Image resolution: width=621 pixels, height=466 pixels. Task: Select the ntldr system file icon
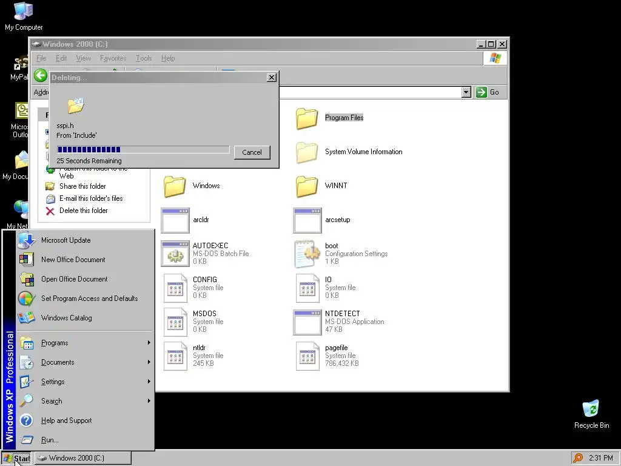pyautogui.click(x=175, y=356)
